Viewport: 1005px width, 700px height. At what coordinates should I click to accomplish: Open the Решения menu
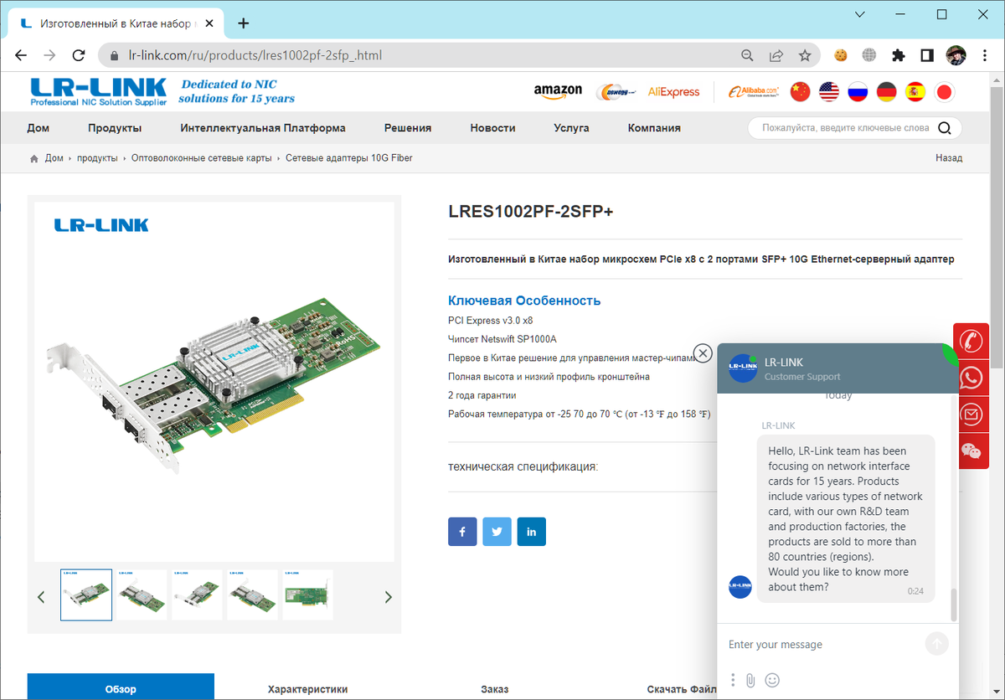click(408, 128)
